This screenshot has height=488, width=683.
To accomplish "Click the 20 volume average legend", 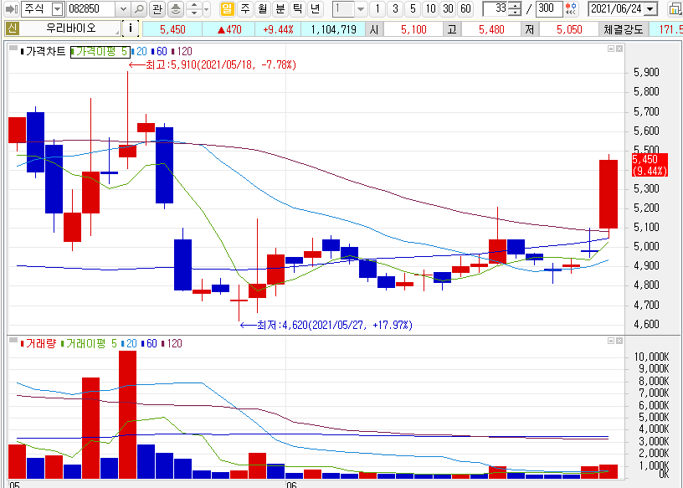I will (129, 343).
